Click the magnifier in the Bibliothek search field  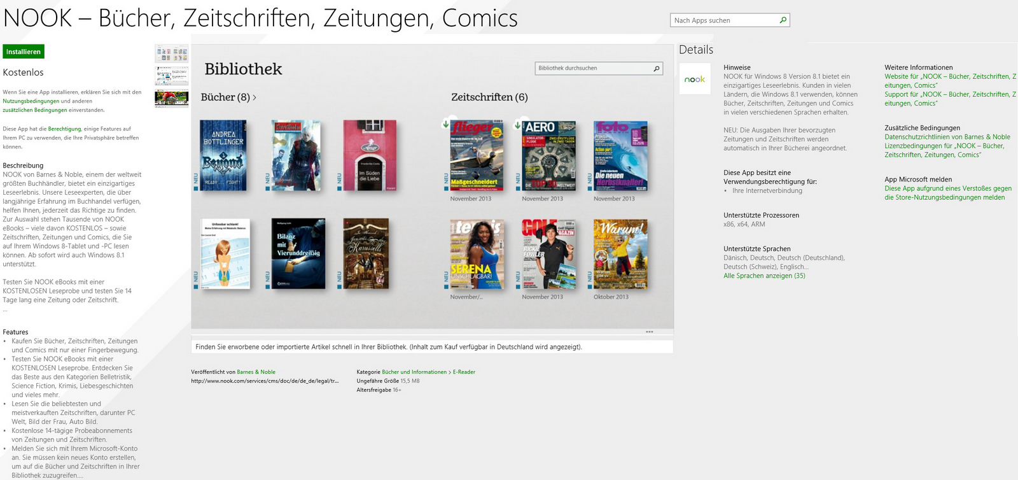pos(657,68)
